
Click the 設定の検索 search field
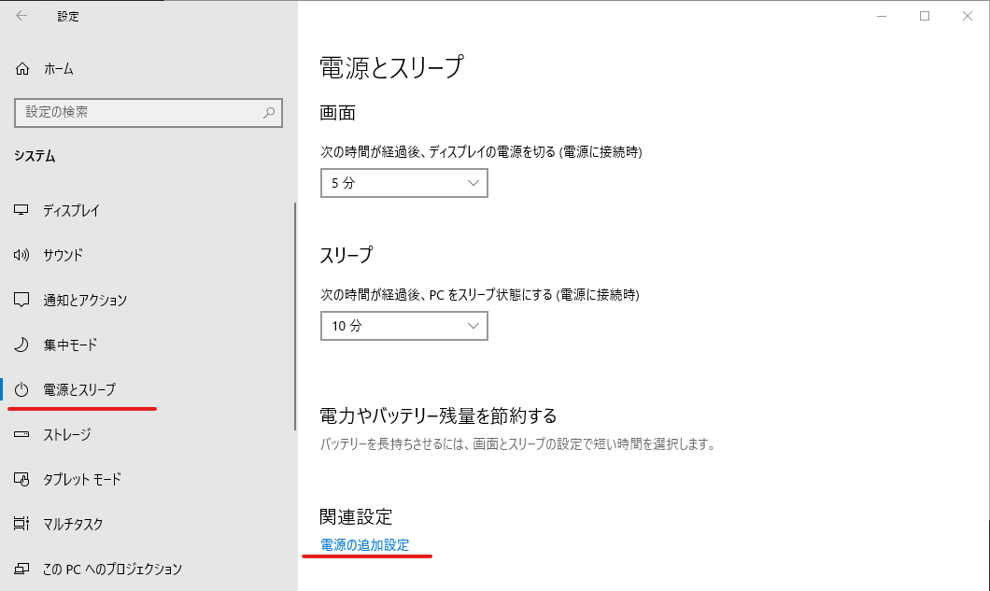click(x=148, y=112)
